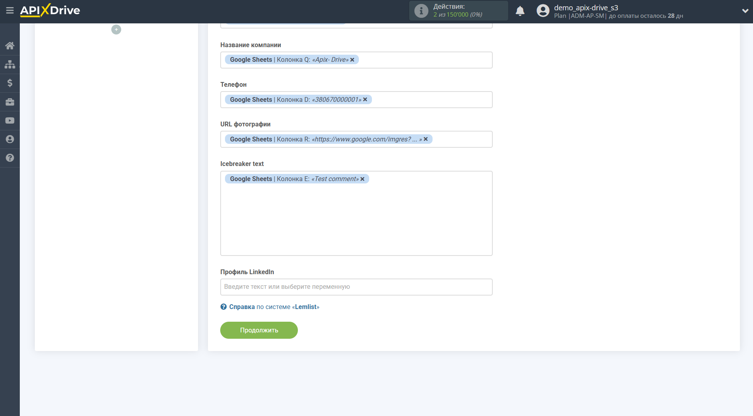This screenshot has width=753, height=416.
Task: Click the demo_apix-drive_s3 account name
Action: (x=586, y=8)
